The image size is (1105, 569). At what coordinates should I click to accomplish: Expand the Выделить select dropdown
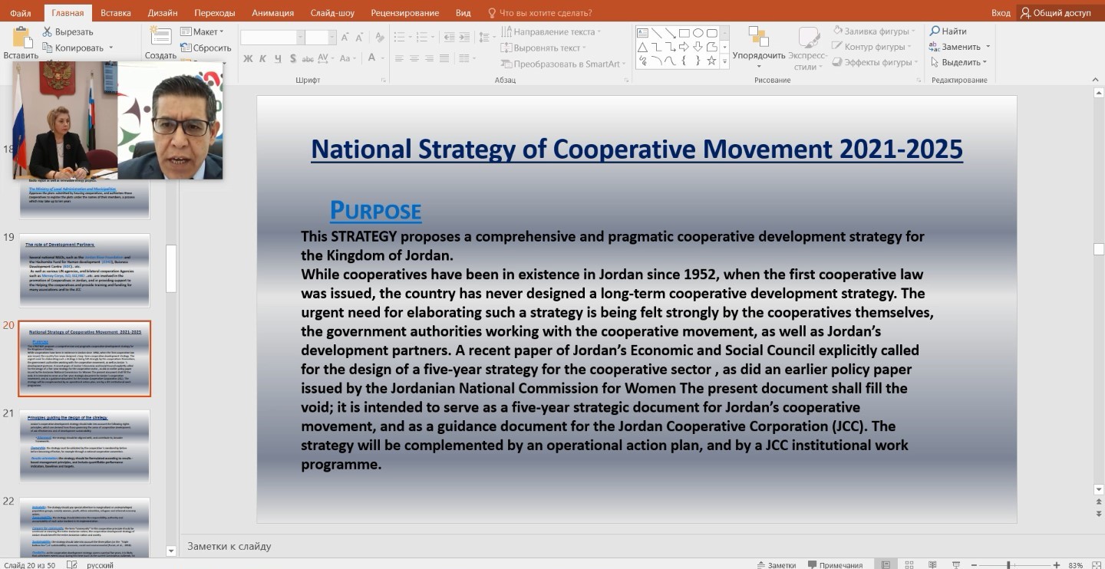958,62
